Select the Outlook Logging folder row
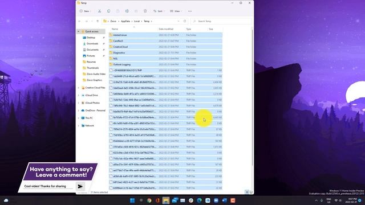 tap(165, 64)
